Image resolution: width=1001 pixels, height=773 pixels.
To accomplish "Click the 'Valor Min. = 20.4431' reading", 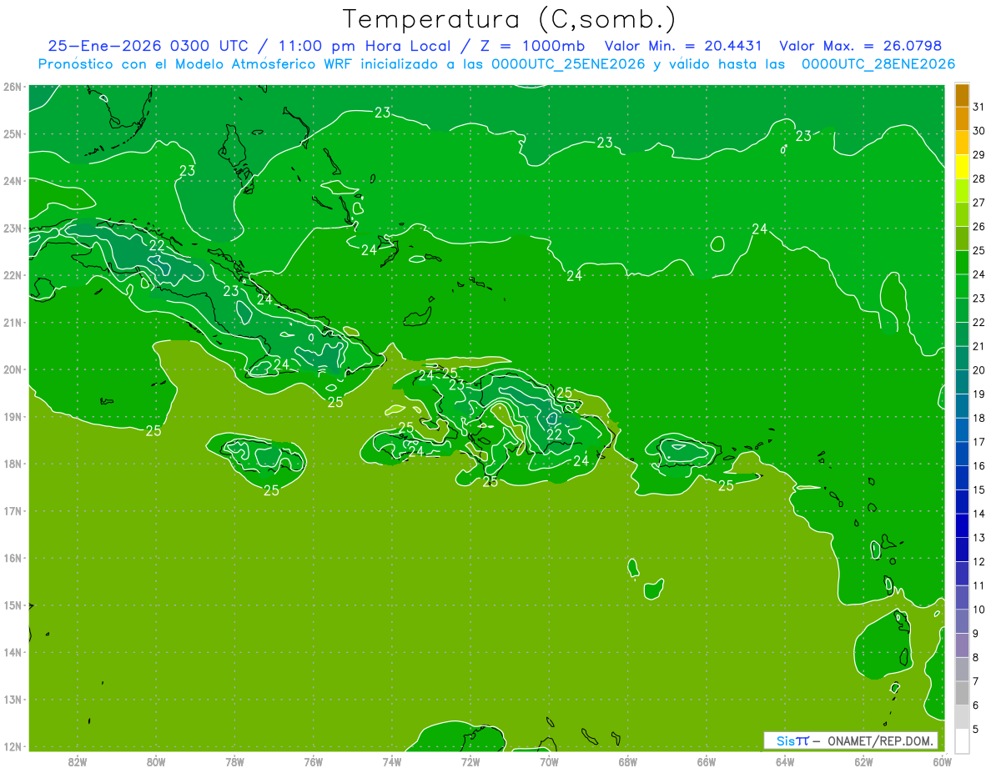I will point(684,46).
